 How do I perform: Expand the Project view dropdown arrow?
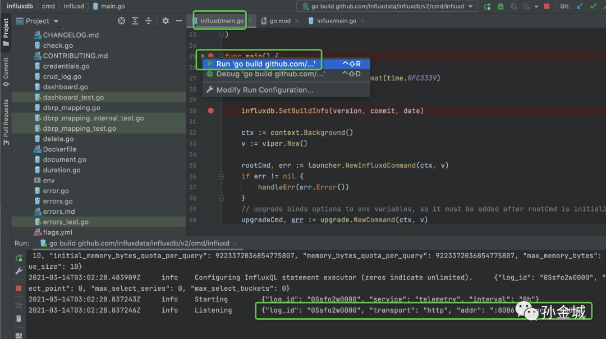pyautogui.click(x=56, y=21)
